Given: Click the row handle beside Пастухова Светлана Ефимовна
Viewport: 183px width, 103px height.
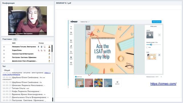Looking at the screenshot, I should 4,58.
